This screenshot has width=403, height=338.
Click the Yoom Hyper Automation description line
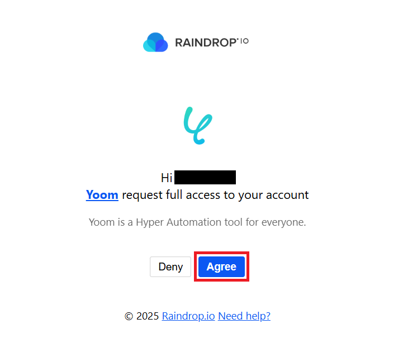(197, 222)
